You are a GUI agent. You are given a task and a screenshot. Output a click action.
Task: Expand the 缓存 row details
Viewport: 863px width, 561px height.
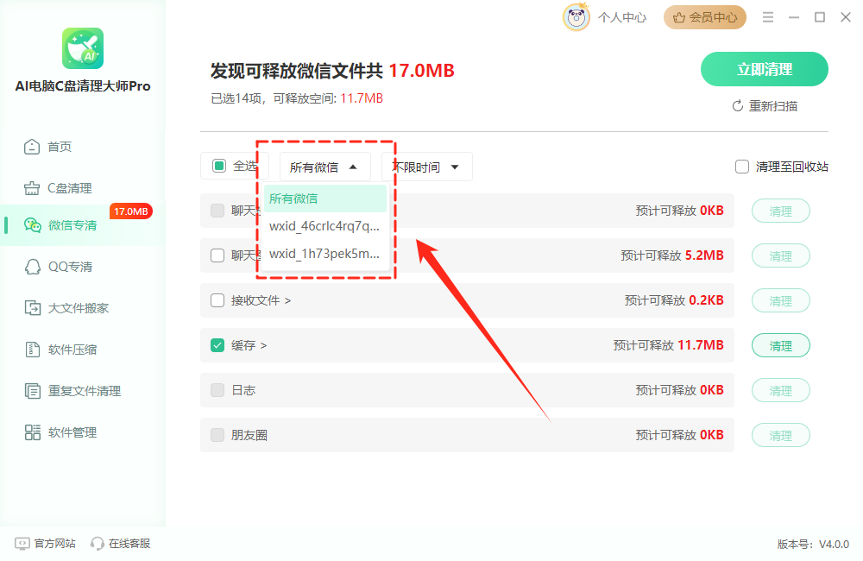pyautogui.click(x=263, y=346)
